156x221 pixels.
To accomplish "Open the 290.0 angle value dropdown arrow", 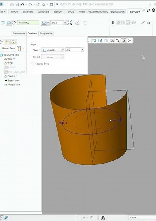I will pos(65,23).
